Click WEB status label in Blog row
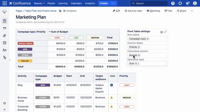The height and width of the screenshot is (112, 200). tap(43, 85)
